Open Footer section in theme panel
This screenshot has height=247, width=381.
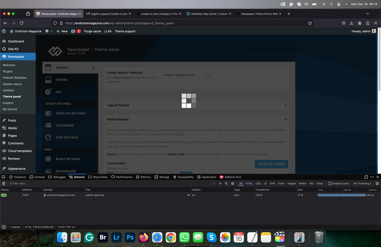(70, 80)
